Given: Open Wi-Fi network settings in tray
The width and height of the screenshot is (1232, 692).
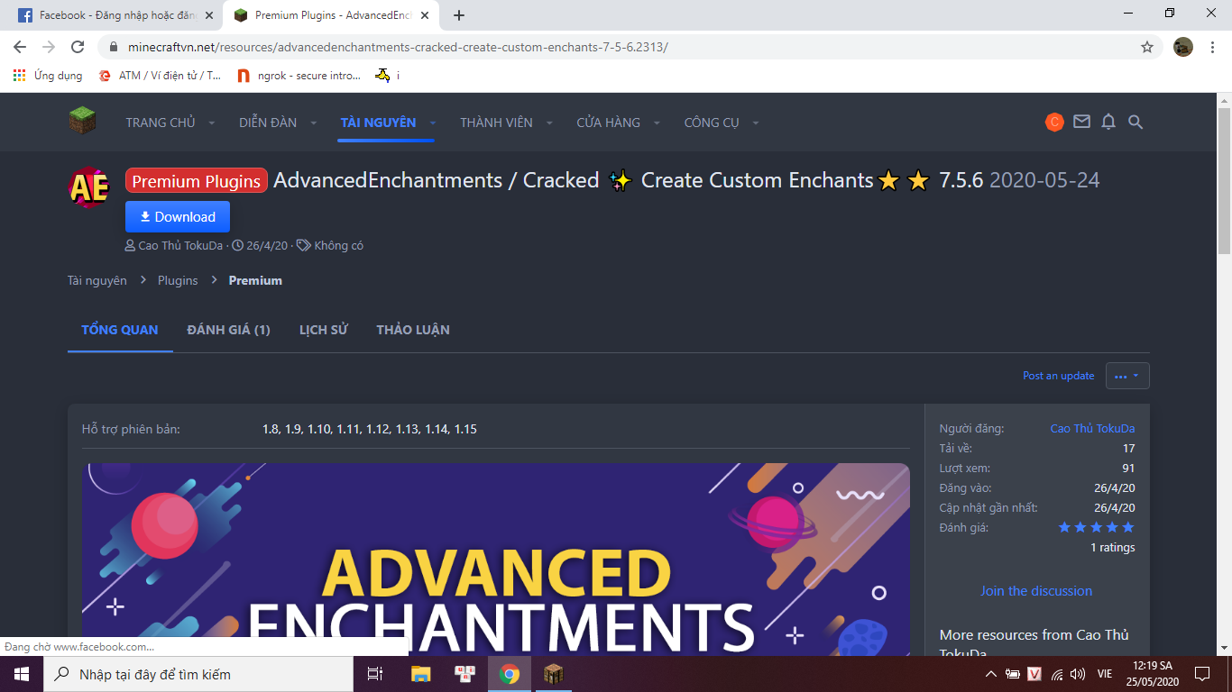Looking at the screenshot, I should click(1057, 674).
